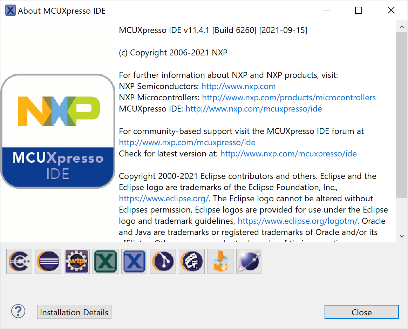Screen dimensions: 408x329
Task: Click the GEF feature icon
Action: coord(191,261)
